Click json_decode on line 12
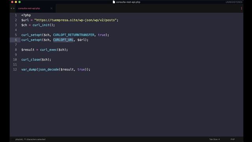Image resolution: width=252 pixels, height=142 pixels. [48, 69]
